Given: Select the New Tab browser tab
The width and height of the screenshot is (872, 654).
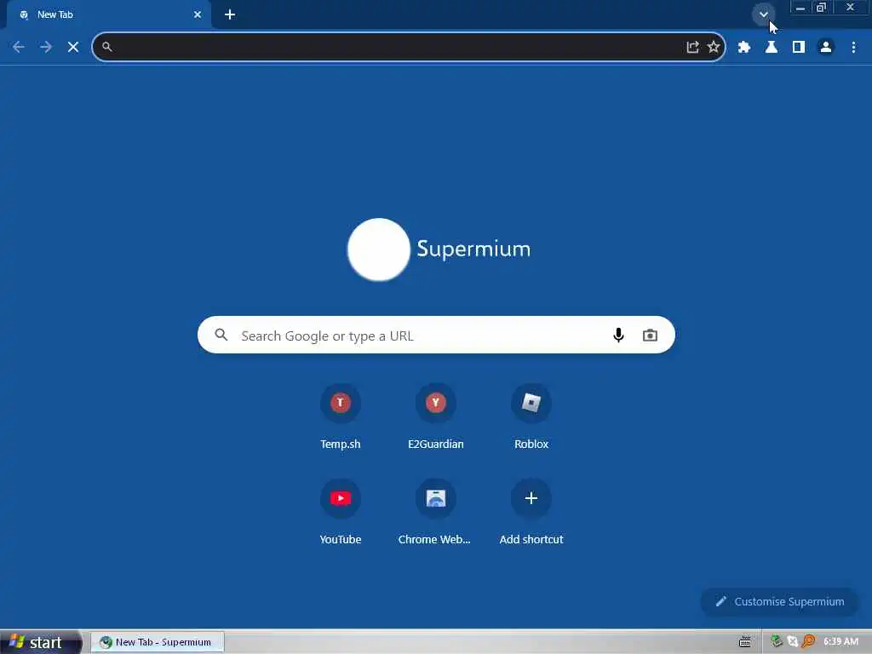Looking at the screenshot, I should [x=108, y=14].
